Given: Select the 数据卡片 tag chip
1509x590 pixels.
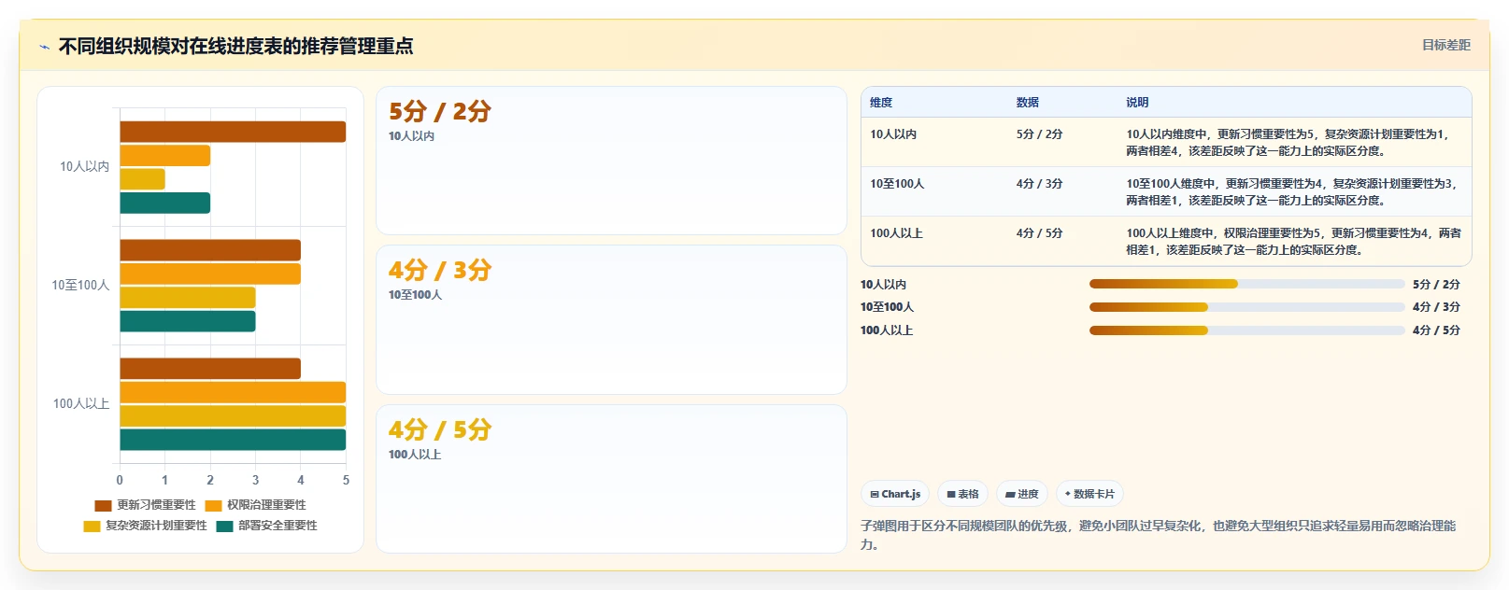Looking at the screenshot, I should pyautogui.click(x=1089, y=494).
